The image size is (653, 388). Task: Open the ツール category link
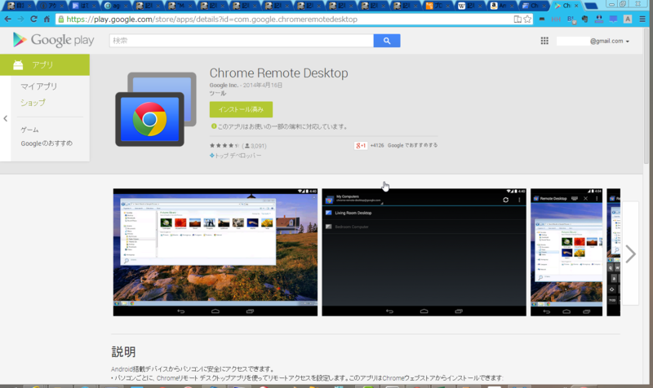218,94
